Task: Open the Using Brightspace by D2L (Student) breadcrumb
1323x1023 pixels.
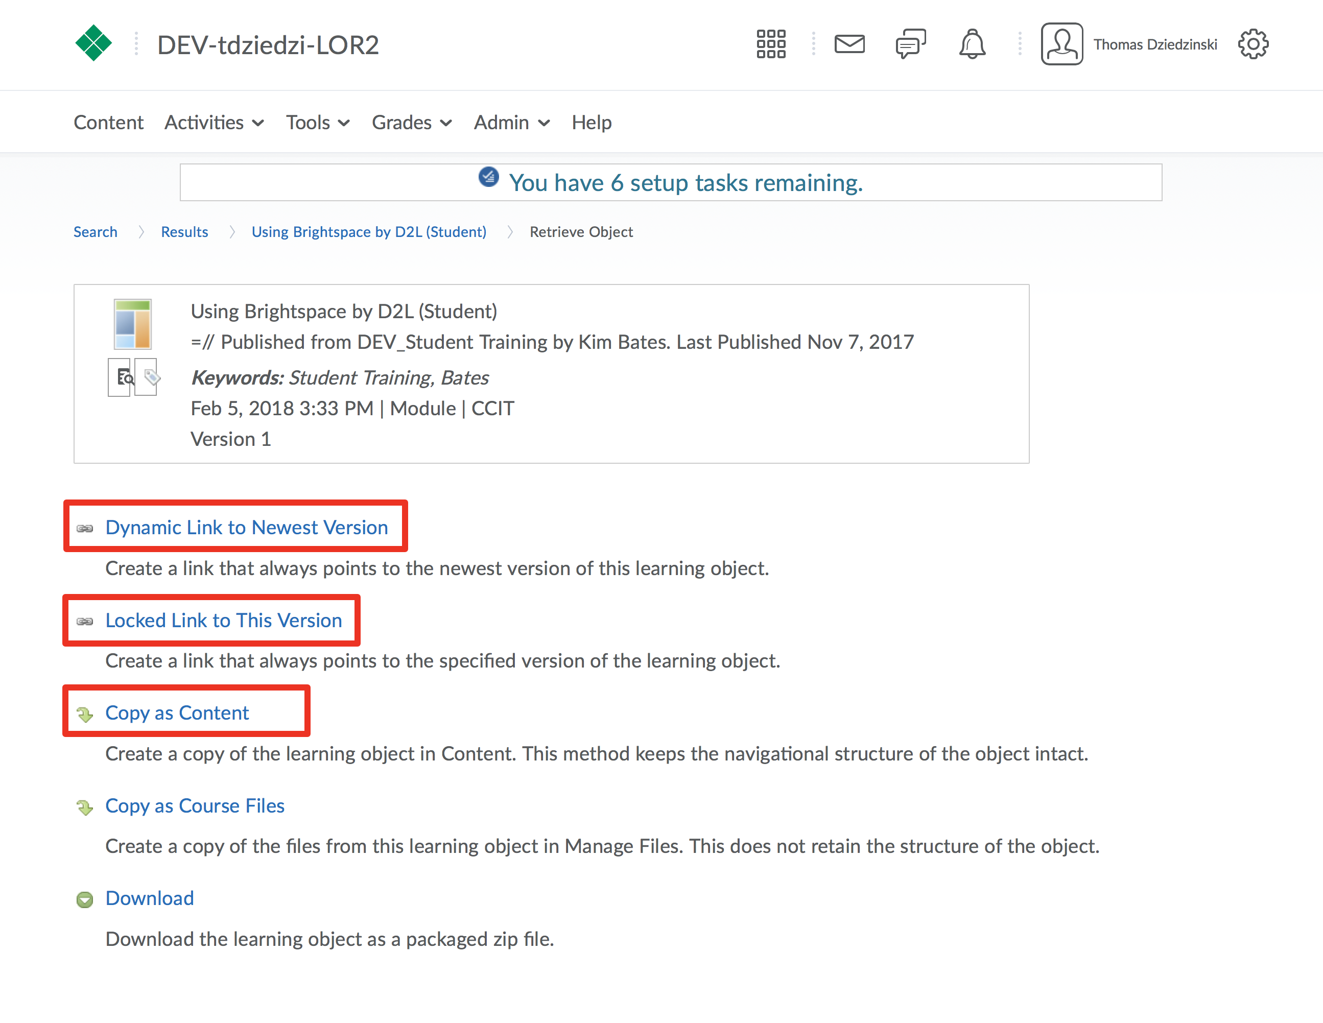Action: (x=369, y=231)
